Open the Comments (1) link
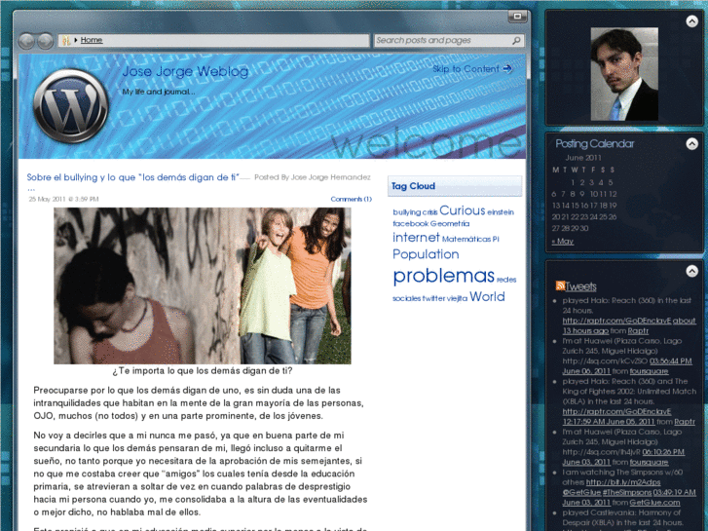The image size is (708, 531). pos(351,199)
